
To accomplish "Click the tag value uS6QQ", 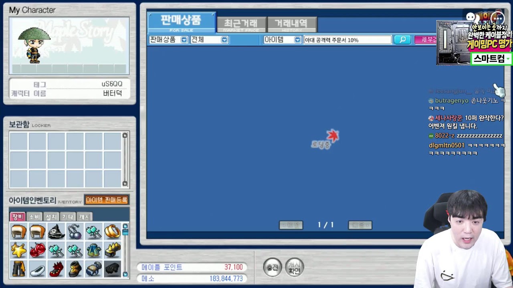I will 112,84.
